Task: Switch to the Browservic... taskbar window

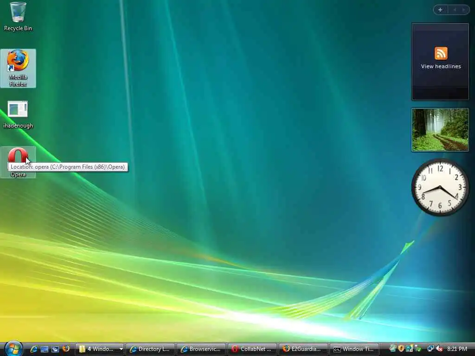Action: pos(201,349)
